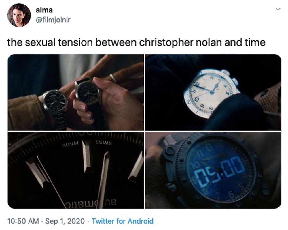
Task: Click the silver ring on the finger
Action: [x=113, y=78]
